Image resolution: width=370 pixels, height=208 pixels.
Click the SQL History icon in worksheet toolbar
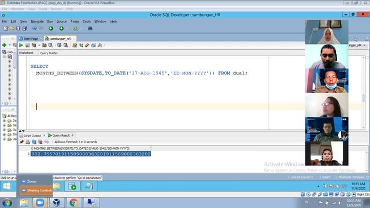pos(94,45)
